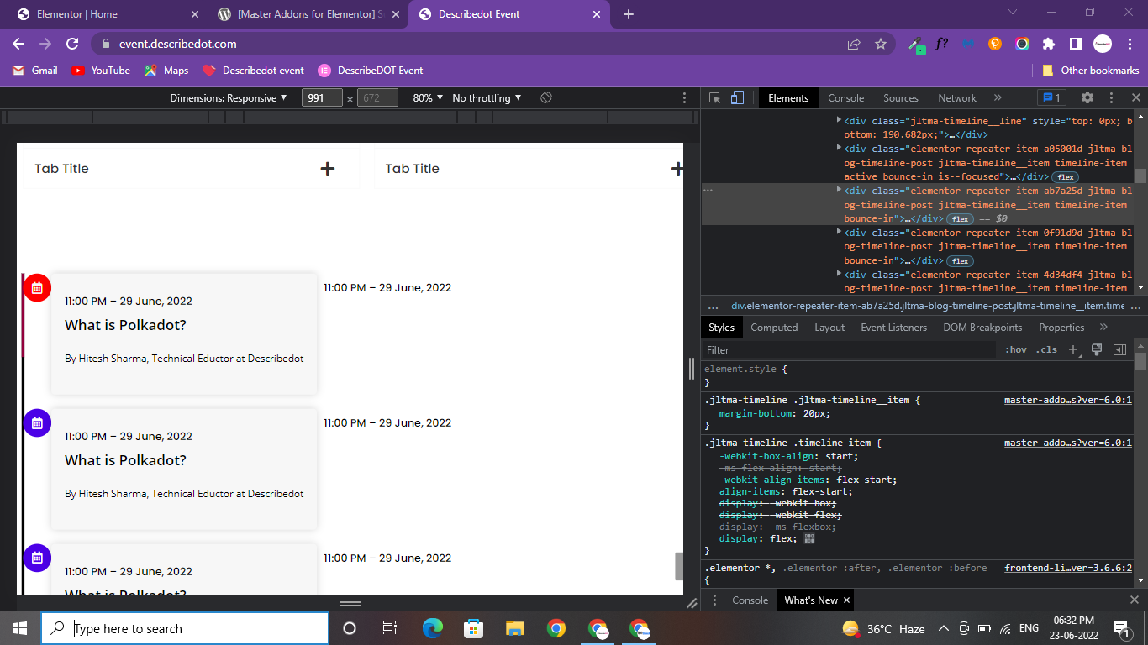This screenshot has height=645, width=1148.
Task: Open the Dimensions: Responsive dropdown
Action: [x=229, y=98]
